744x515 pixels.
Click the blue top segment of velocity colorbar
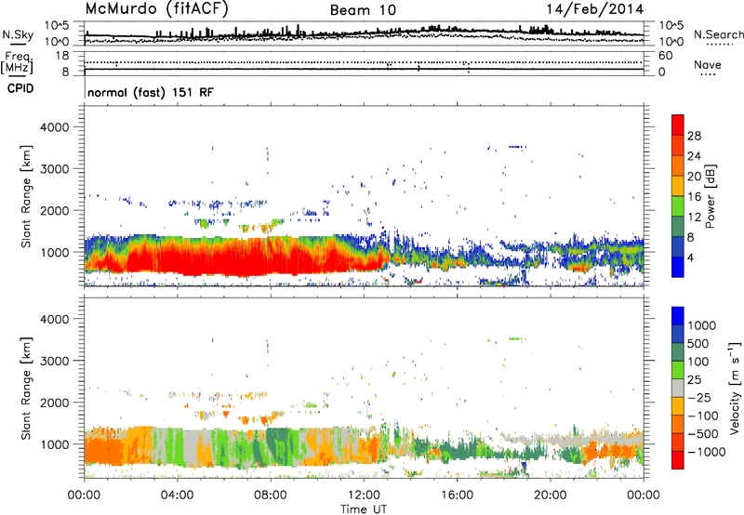tap(678, 316)
